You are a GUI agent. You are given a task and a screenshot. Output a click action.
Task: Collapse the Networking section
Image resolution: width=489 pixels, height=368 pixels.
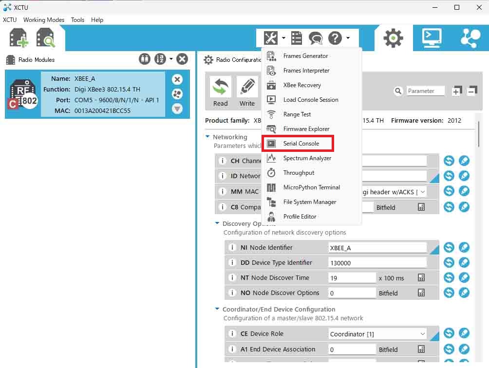pos(207,137)
